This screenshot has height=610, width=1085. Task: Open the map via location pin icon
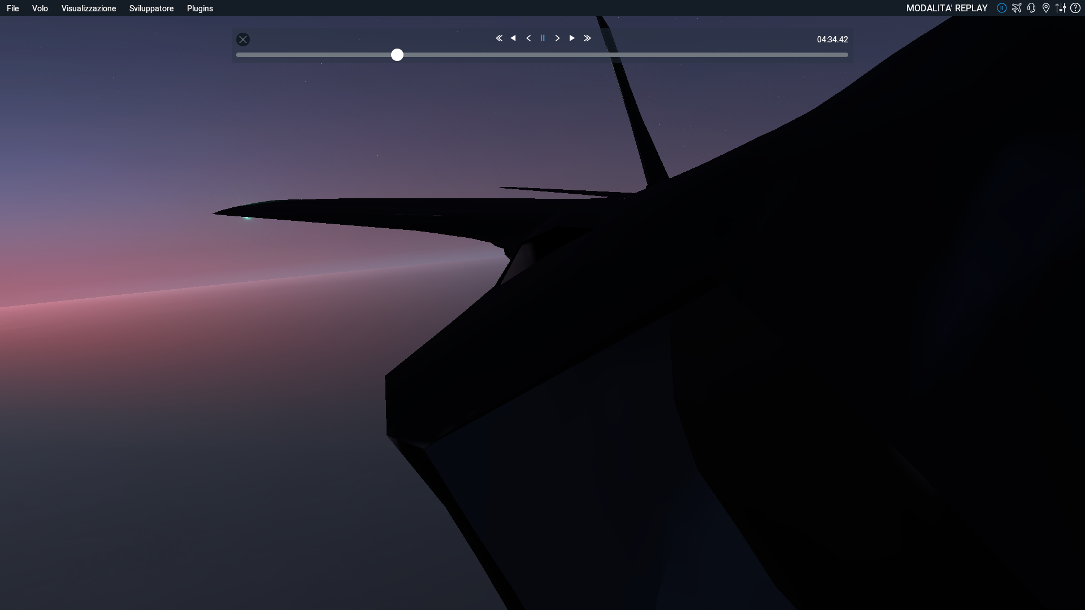click(1046, 8)
